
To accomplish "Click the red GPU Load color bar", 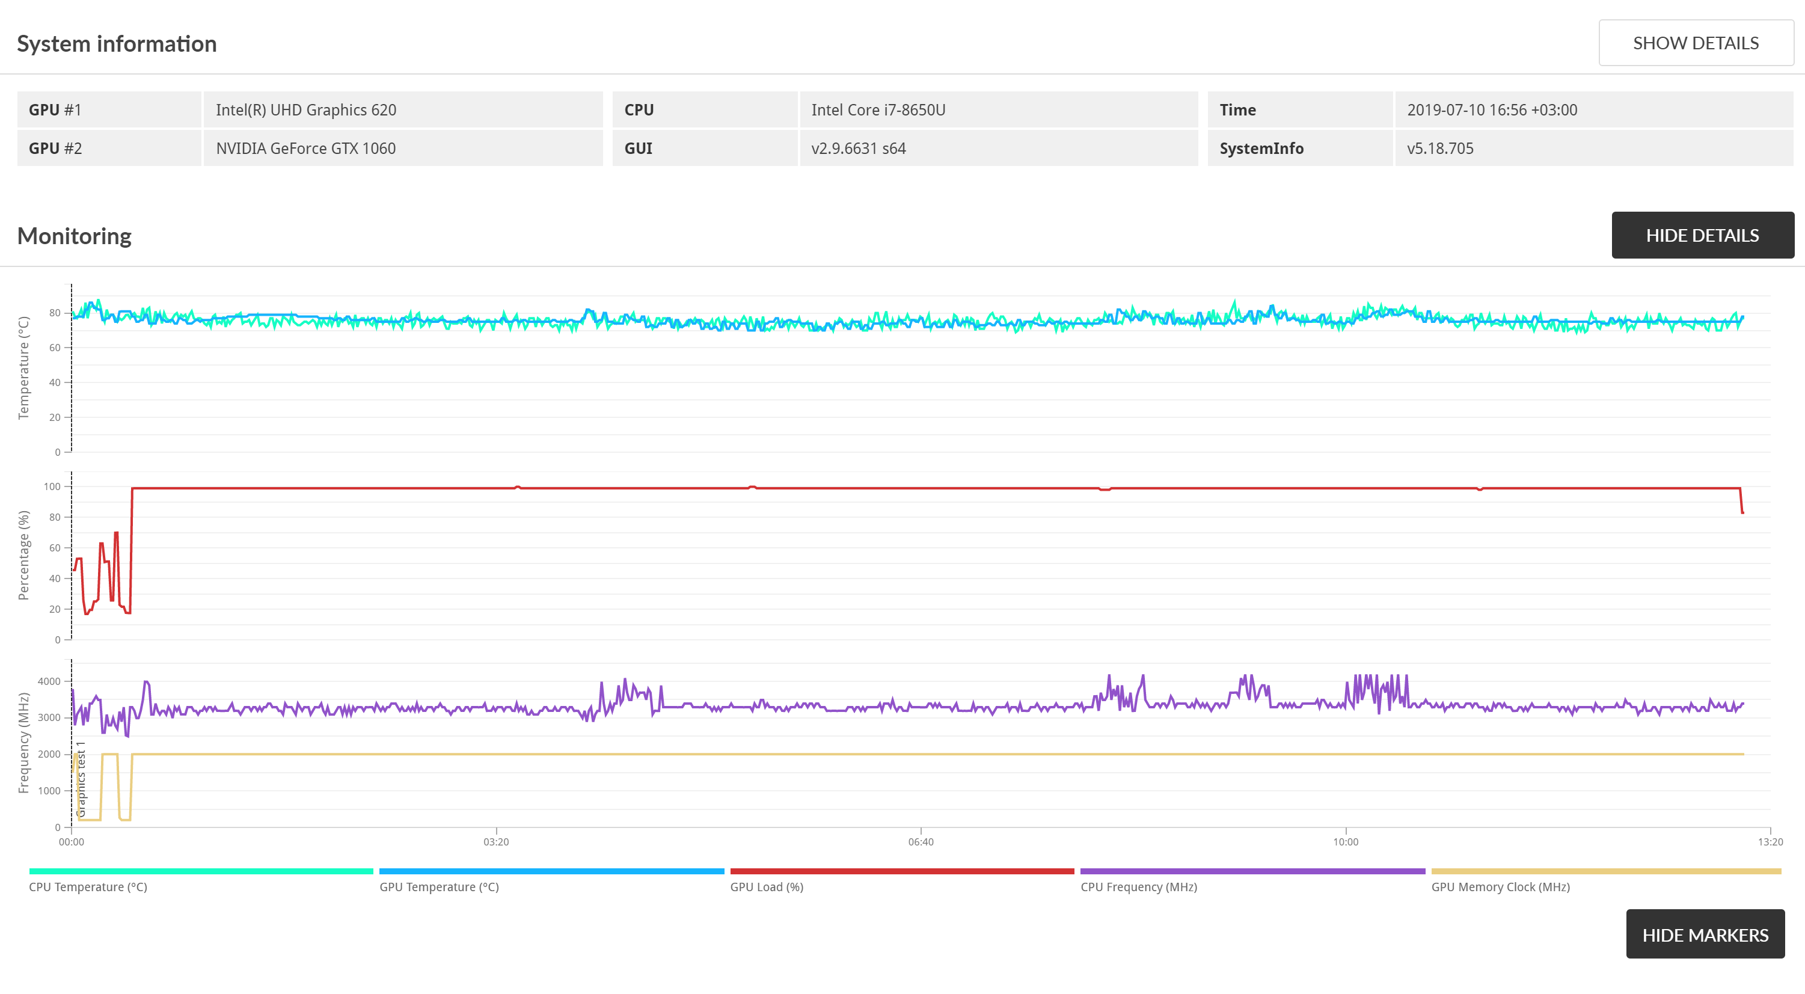I will (x=902, y=871).
